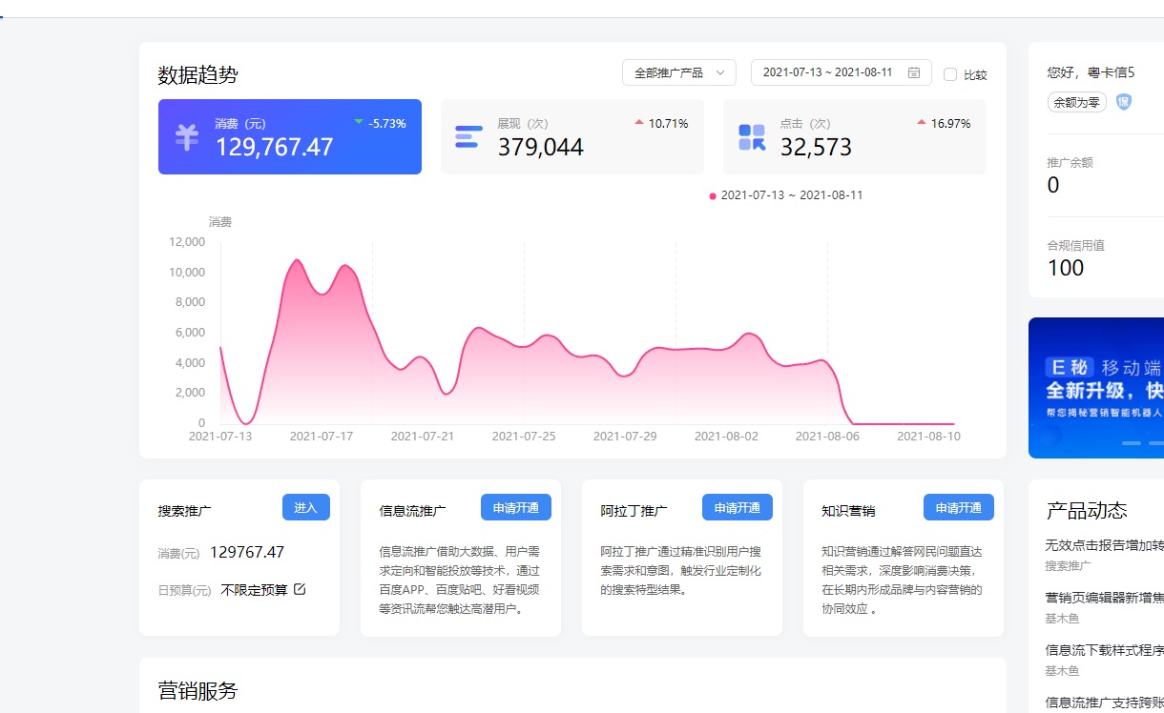Enable the 比较 comparison checkbox
1164x713 pixels.
pyautogui.click(x=950, y=73)
